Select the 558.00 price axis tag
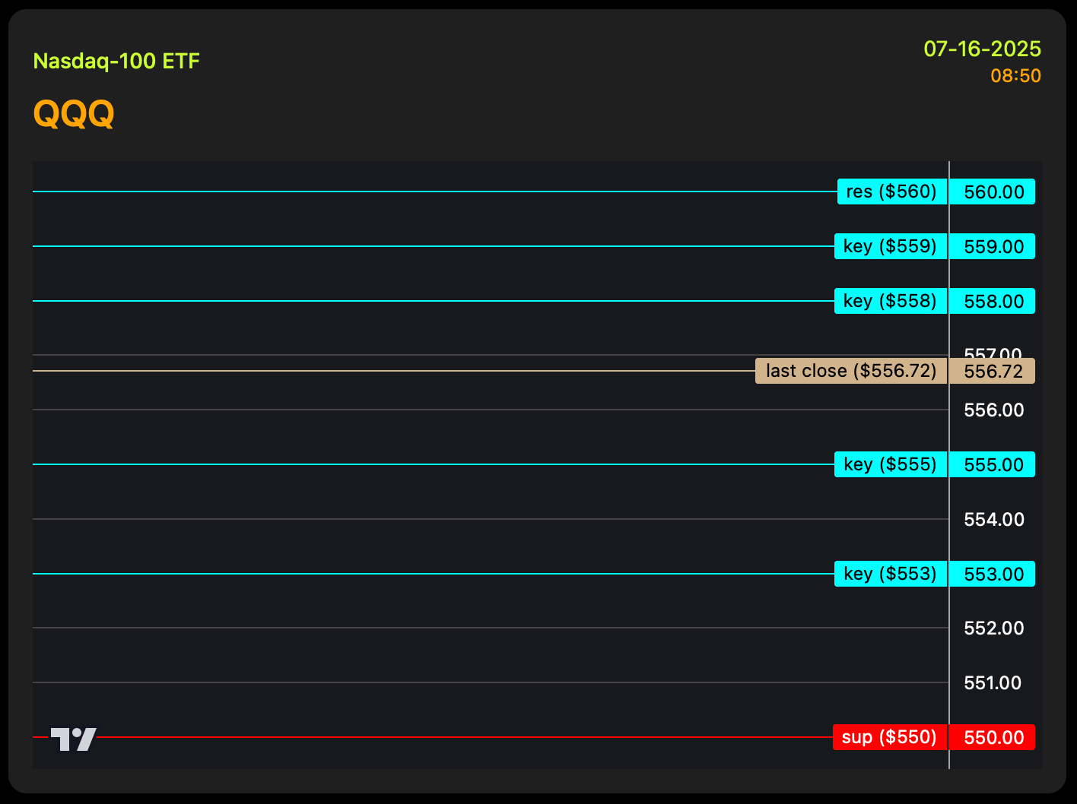 (993, 301)
